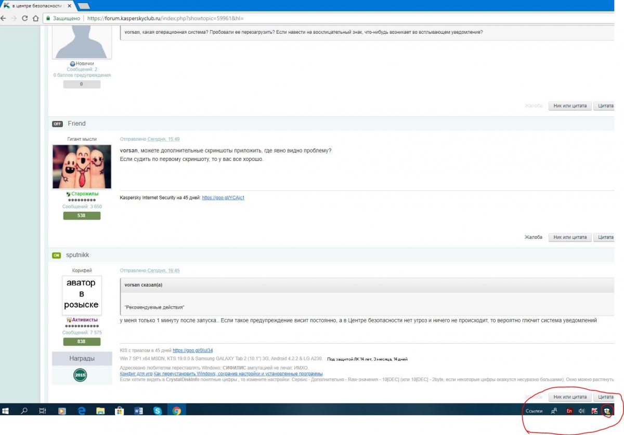Click 'Ник или цитата' in sputnikk's post
The height and width of the screenshot is (435, 624).
pyautogui.click(x=570, y=397)
